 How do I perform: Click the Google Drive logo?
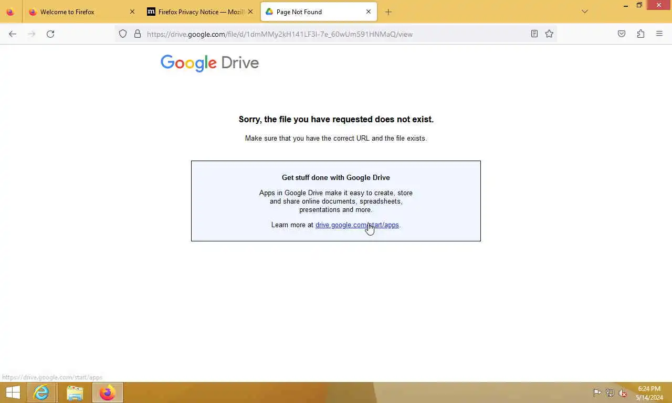tap(209, 63)
